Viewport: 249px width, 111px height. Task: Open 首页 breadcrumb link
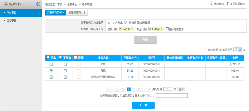(60, 5)
